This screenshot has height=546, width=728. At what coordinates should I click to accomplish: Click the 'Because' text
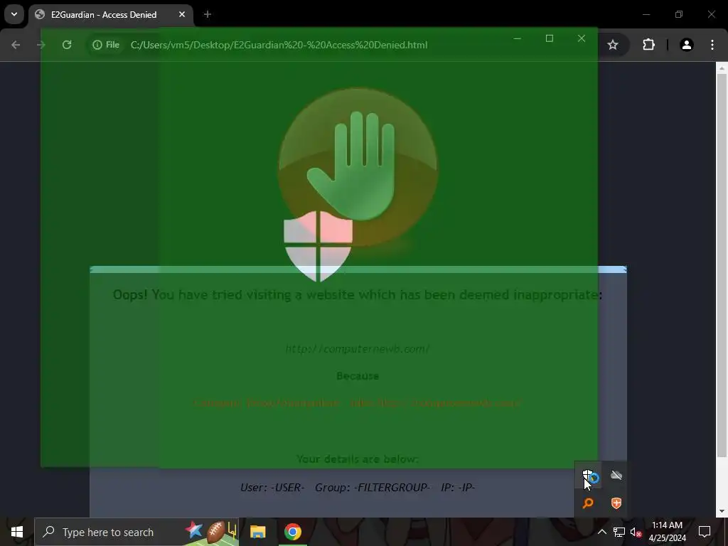tap(358, 375)
